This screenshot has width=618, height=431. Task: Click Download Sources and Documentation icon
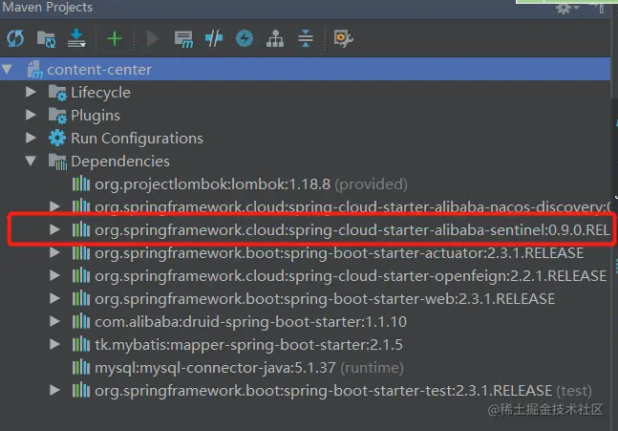click(x=76, y=38)
